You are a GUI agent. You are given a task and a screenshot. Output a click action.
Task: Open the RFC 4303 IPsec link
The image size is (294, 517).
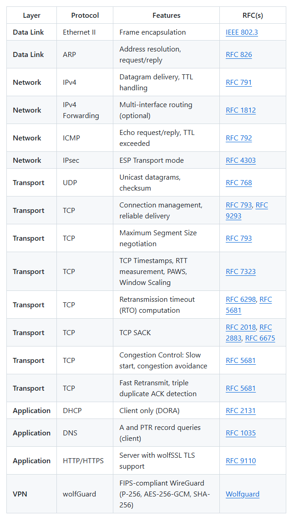[x=240, y=160]
